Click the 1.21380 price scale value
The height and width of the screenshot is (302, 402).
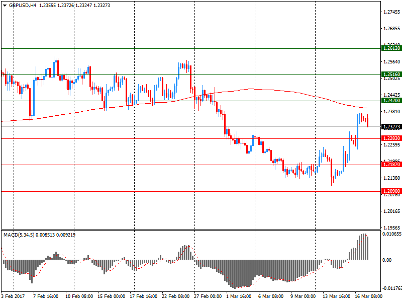point(391,178)
